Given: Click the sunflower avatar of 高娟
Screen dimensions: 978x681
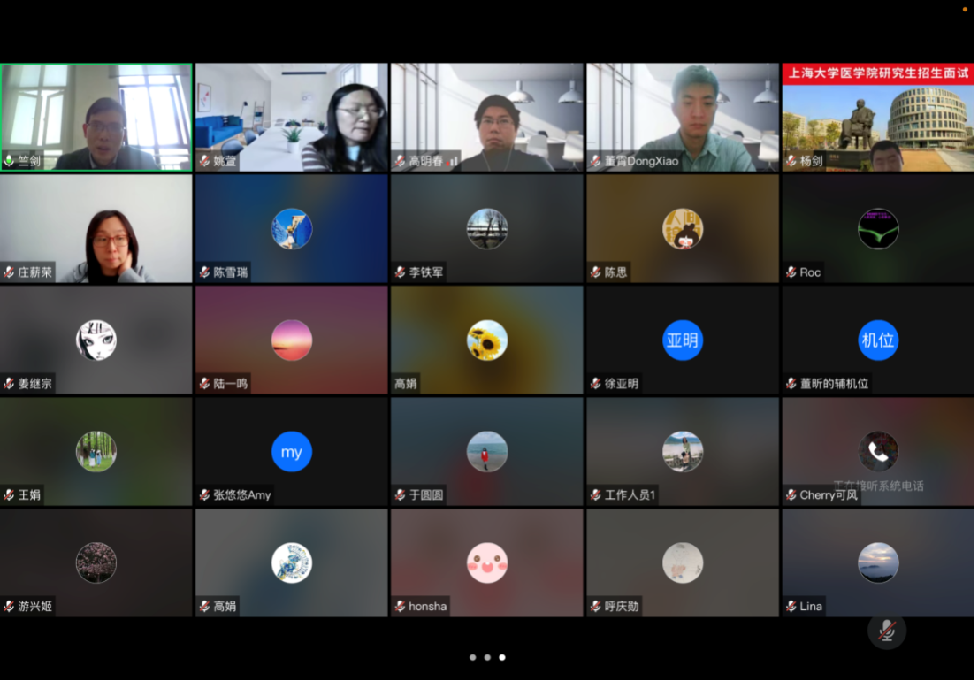Looking at the screenshot, I should pyautogui.click(x=487, y=340).
